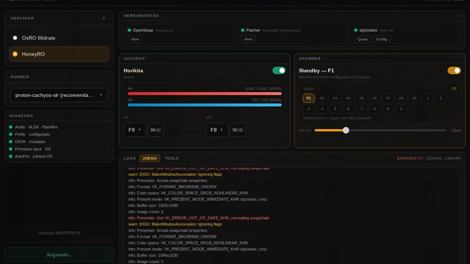Select spammer key F5

pos(361,98)
